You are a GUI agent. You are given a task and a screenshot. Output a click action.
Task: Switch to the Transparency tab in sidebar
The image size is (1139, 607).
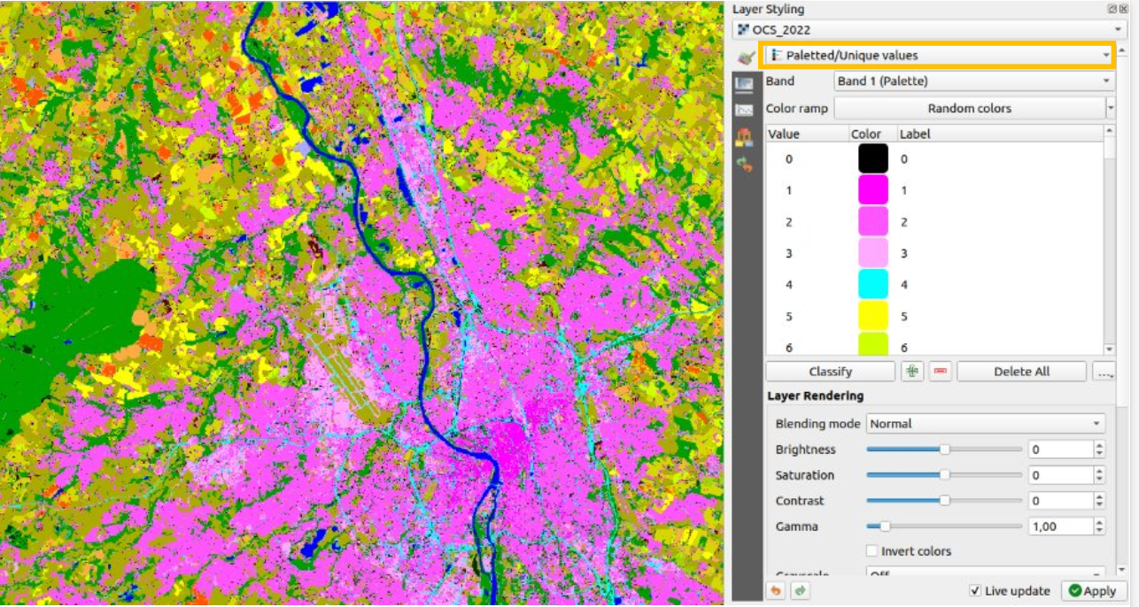coord(744,84)
